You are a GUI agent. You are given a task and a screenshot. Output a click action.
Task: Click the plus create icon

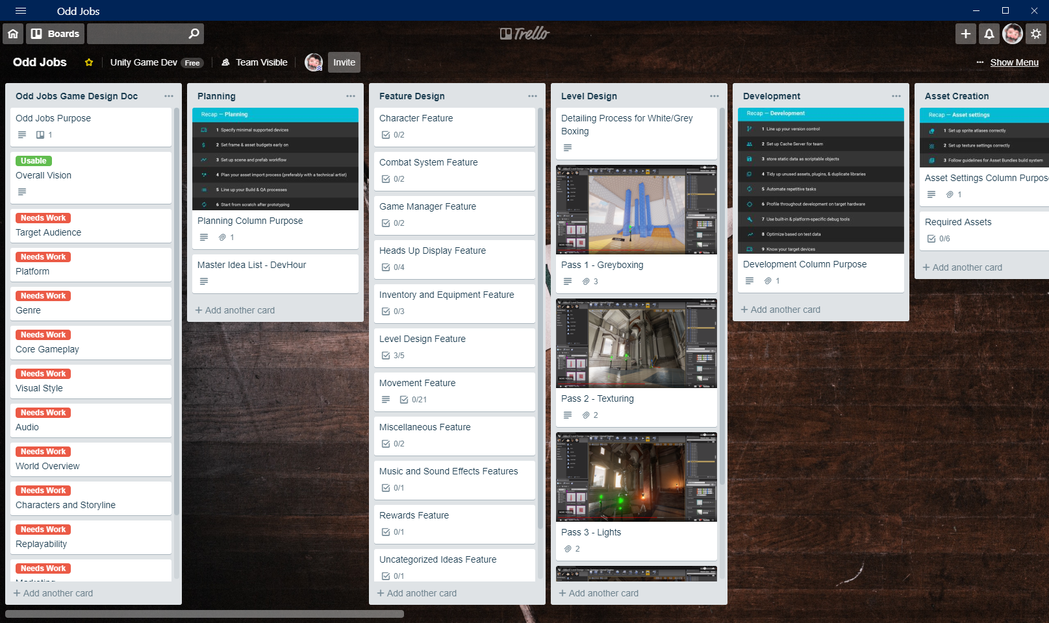pyautogui.click(x=965, y=34)
